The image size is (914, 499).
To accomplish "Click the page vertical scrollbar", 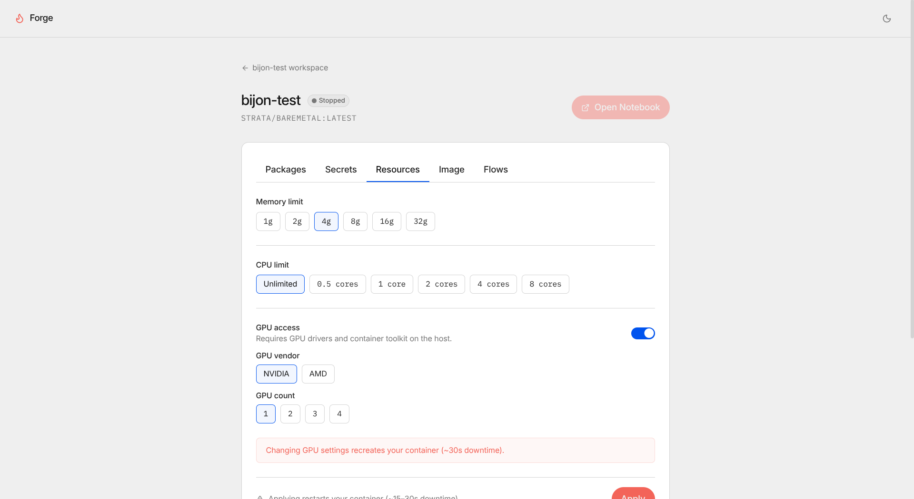I will coord(912,169).
